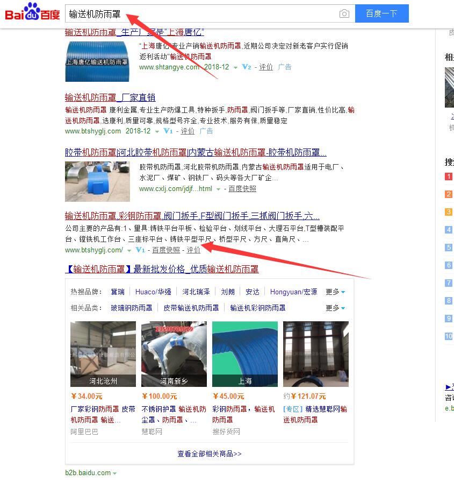Image resolution: width=454 pixels, height=480 pixels.
Task: Select category 输送机彩钢防雨罩
Action: [258, 308]
